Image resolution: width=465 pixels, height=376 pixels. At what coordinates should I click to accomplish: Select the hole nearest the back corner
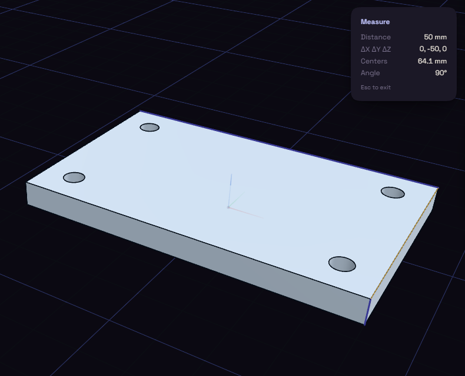click(150, 127)
